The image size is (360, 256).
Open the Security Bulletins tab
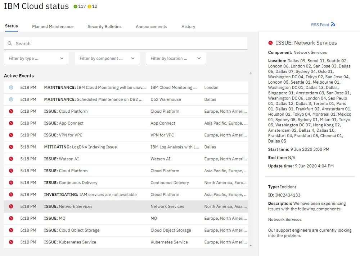tap(104, 27)
